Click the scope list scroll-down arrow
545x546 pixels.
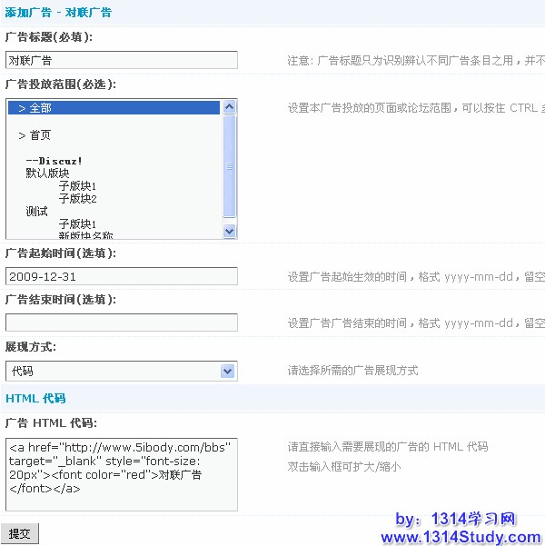pos(229,232)
